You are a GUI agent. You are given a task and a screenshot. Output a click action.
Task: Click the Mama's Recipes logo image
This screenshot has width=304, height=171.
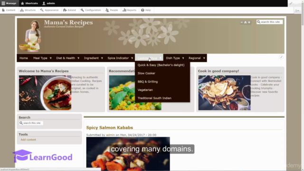30,36
